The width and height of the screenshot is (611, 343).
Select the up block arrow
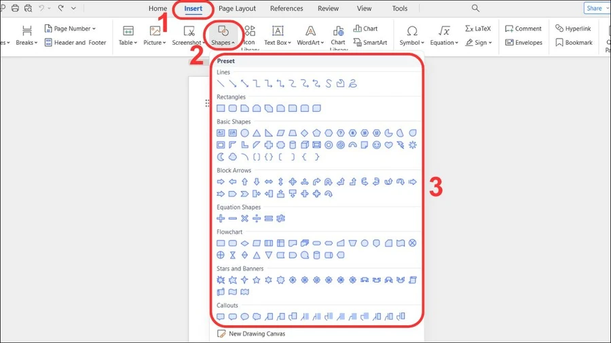click(244, 182)
